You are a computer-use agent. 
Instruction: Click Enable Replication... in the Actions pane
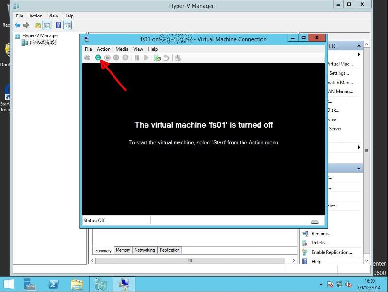[332, 252]
